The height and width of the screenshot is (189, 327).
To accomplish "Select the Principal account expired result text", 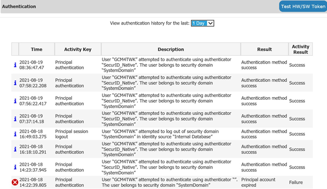I will click(x=258, y=182).
